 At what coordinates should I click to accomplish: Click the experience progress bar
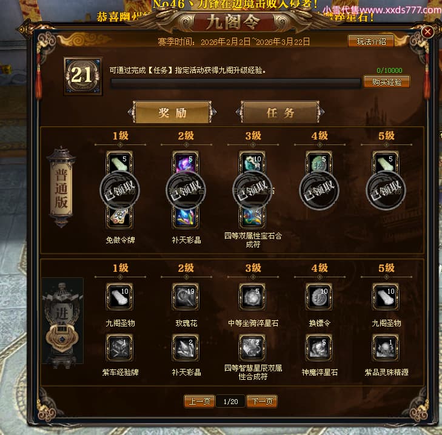click(236, 83)
